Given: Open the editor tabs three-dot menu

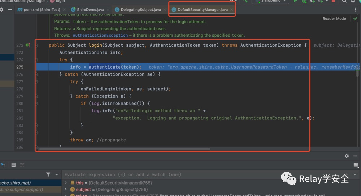Looking at the screenshot, I should tap(356, 10).
